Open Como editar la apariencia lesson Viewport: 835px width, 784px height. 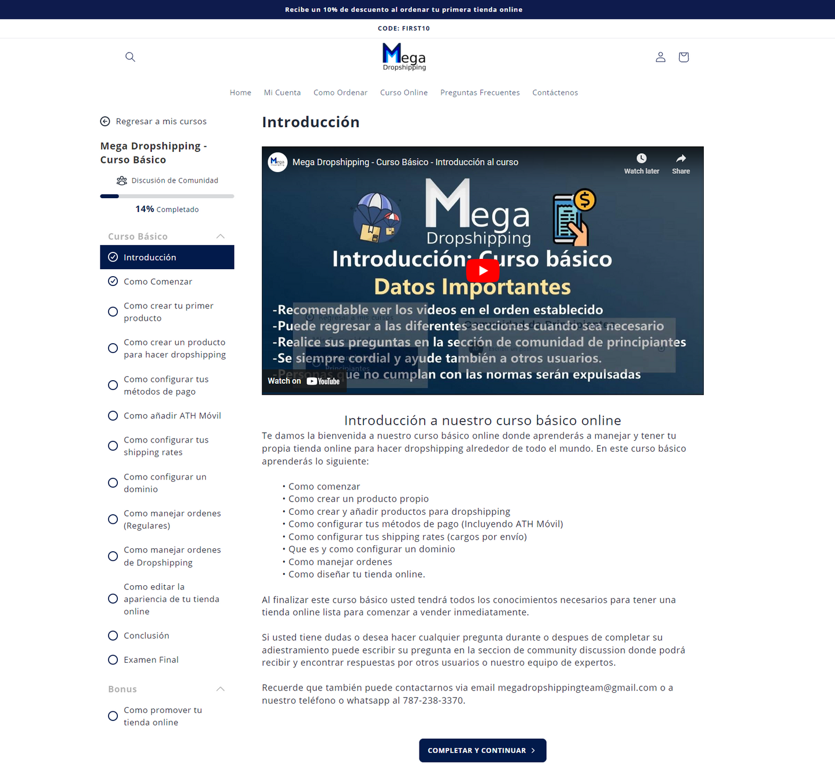[172, 599]
